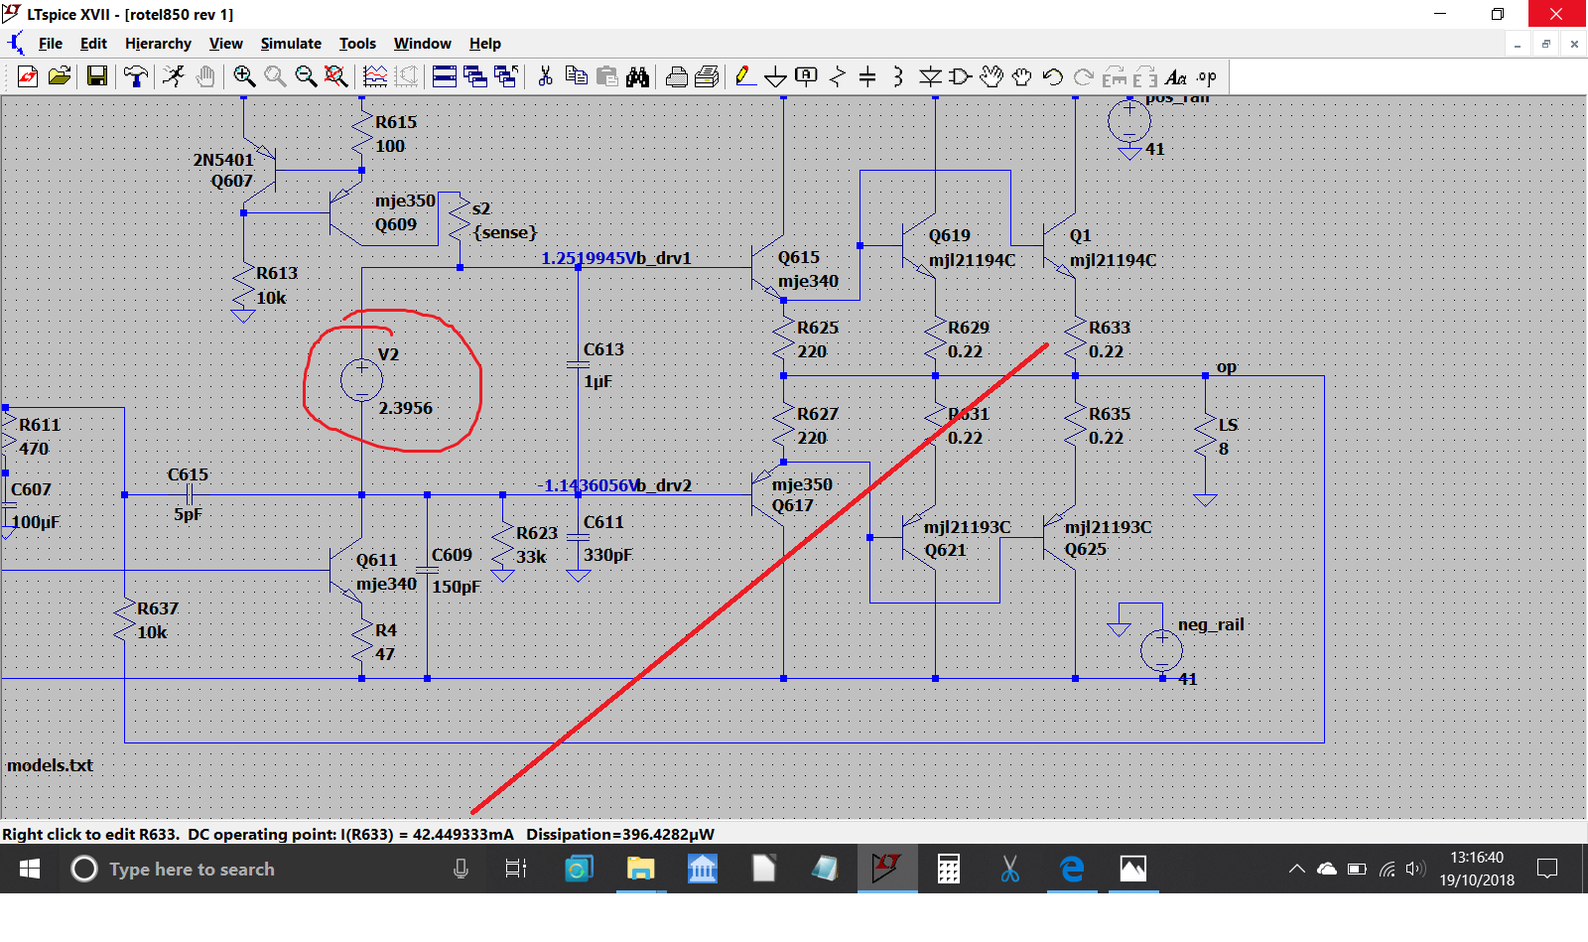The image size is (1588, 942).
Task: Click the Paste clipboard icon
Action: [606, 76]
